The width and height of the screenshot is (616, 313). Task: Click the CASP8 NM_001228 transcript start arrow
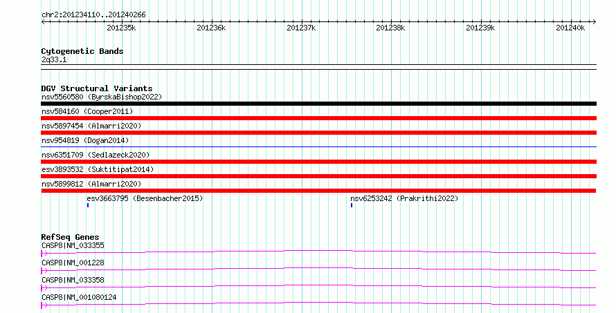(x=44, y=271)
